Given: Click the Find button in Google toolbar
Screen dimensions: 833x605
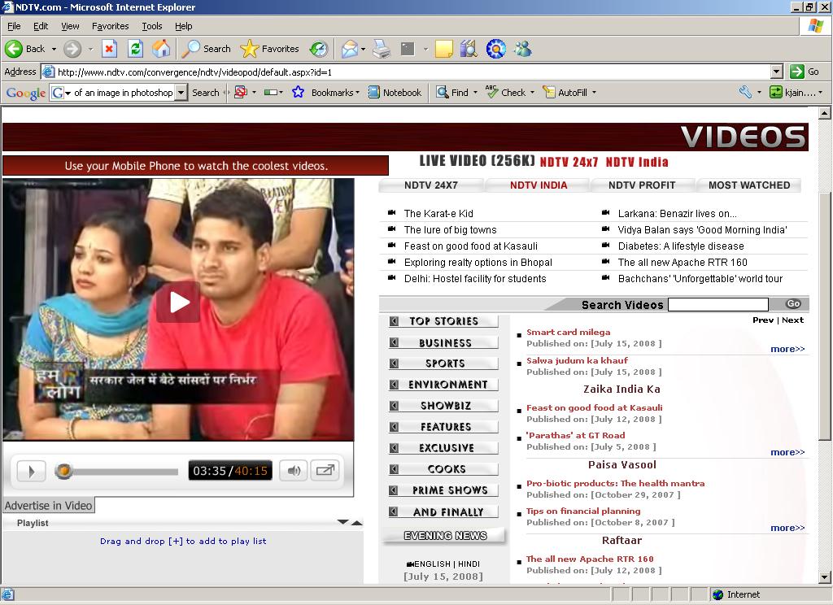Looking at the screenshot, I should [x=452, y=93].
